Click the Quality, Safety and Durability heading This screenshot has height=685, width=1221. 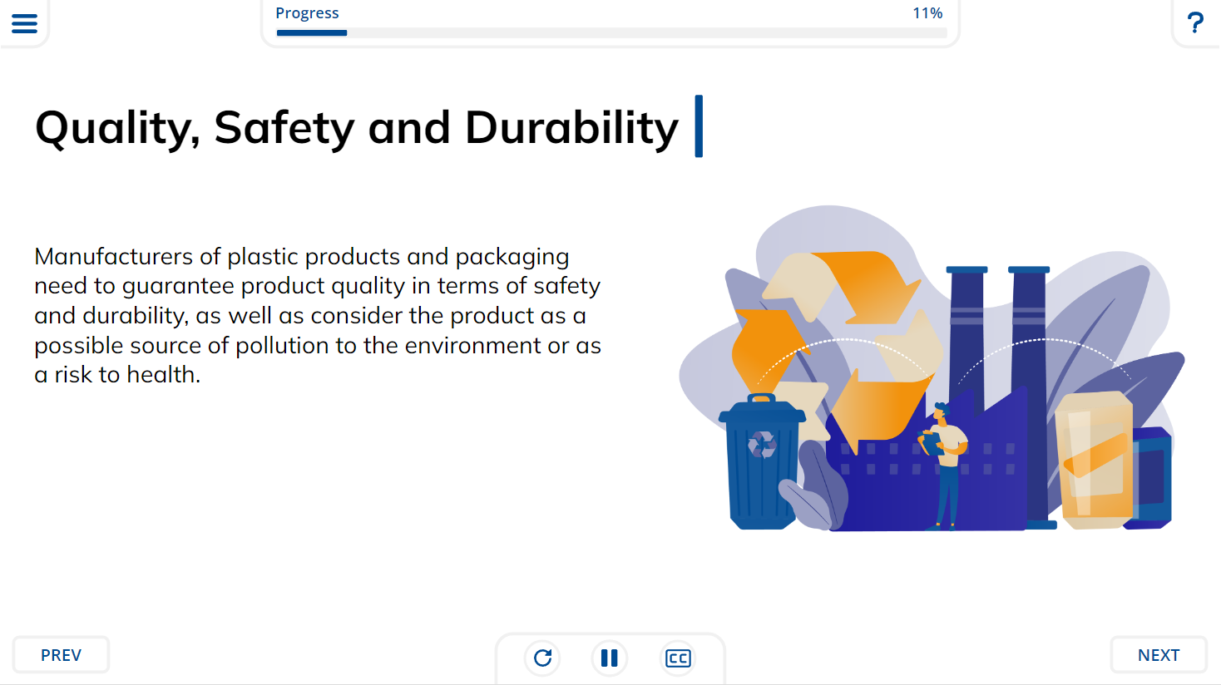click(x=357, y=127)
